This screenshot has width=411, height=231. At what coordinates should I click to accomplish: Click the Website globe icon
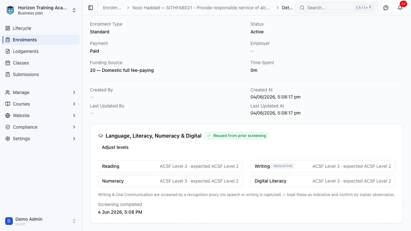pos(8,116)
